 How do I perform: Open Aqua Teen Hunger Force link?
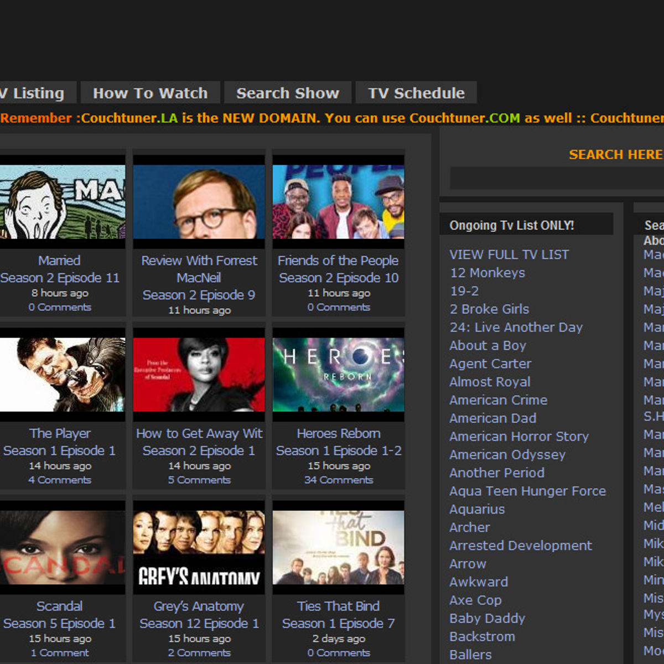point(528,491)
